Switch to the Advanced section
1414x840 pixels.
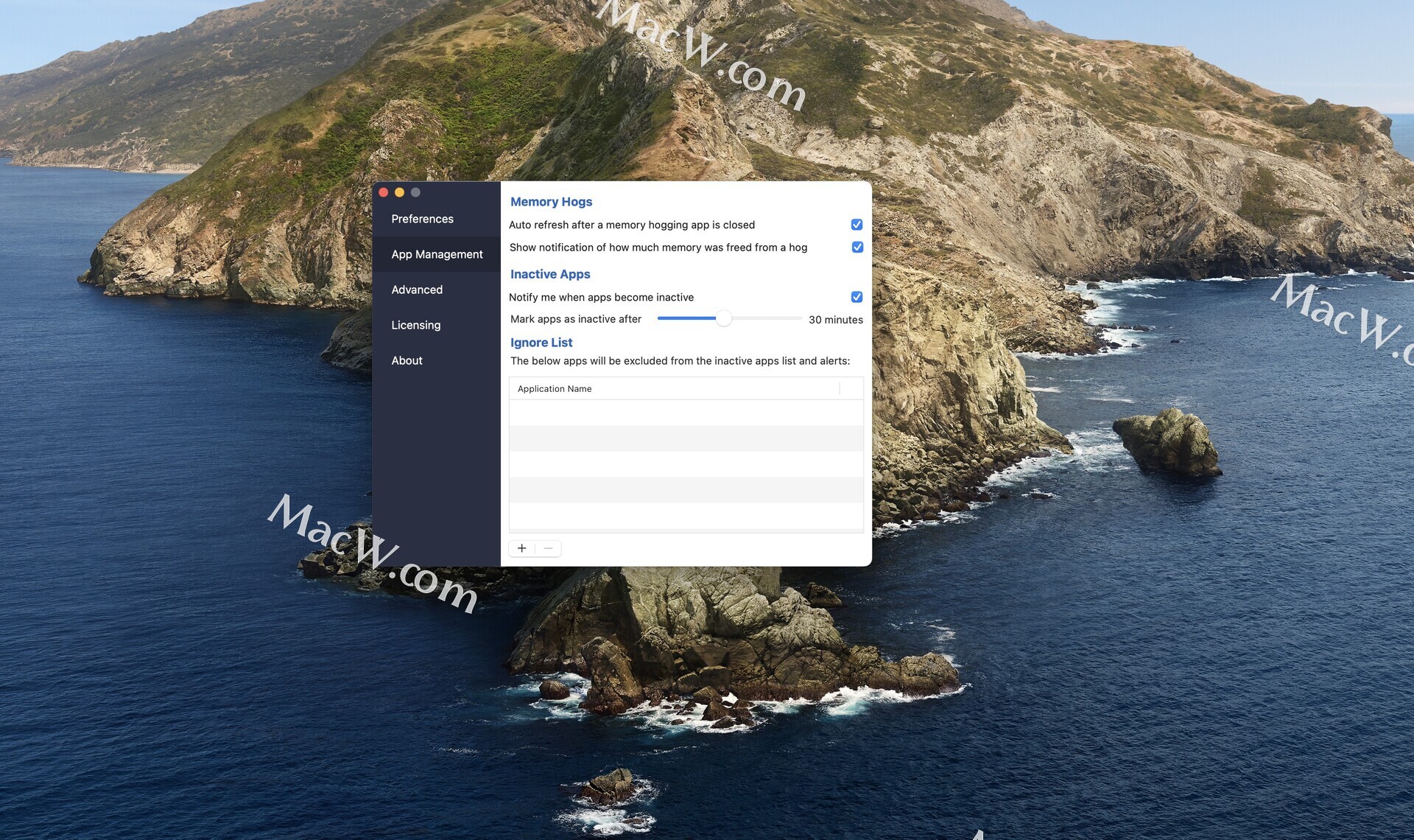click(417, 290)
